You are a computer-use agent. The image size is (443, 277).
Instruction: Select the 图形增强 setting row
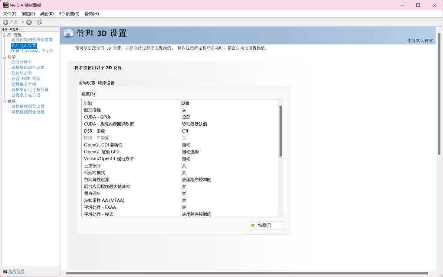[180, 110]
